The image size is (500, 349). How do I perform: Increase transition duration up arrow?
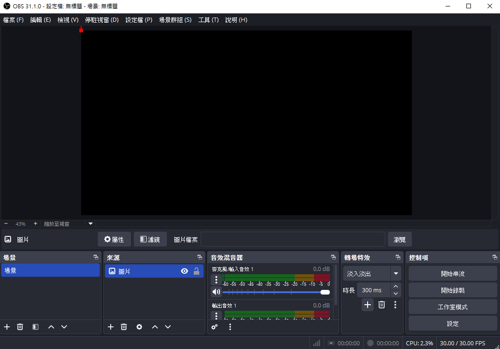(396, 287)
